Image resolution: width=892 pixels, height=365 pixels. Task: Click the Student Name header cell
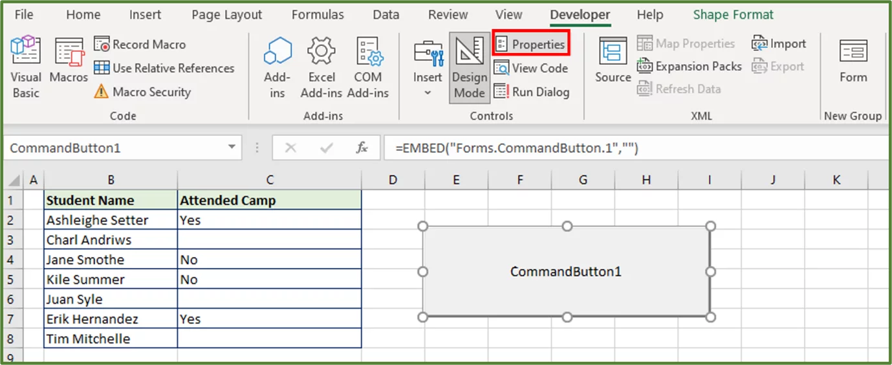click(x=111, y=200)
